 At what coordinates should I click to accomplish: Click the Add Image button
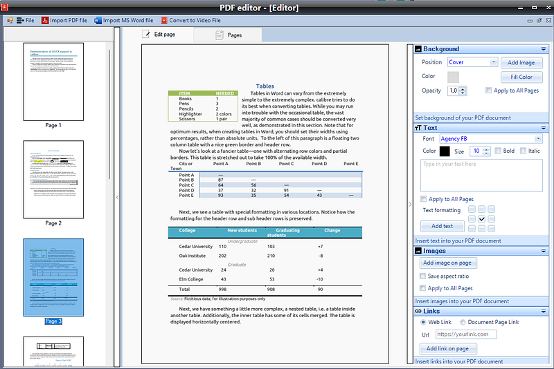click(x=521, y=63)
